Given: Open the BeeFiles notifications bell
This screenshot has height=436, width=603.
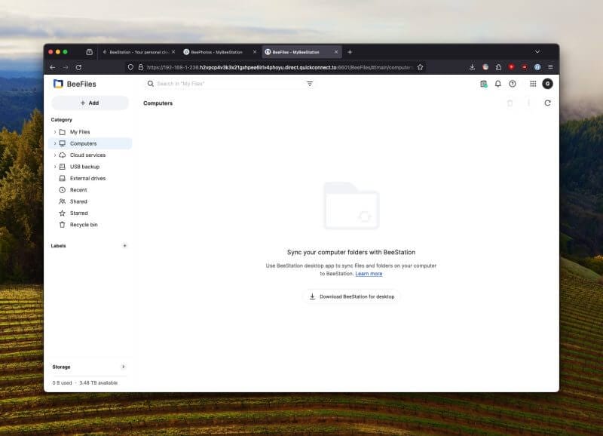Looking at the screenshot, I should point(497,84).
